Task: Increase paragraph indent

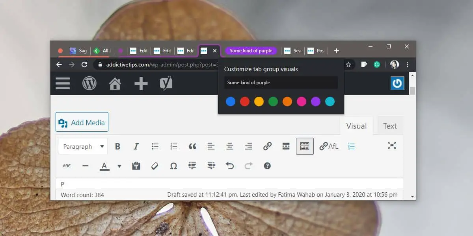Action: pos(211,166)
